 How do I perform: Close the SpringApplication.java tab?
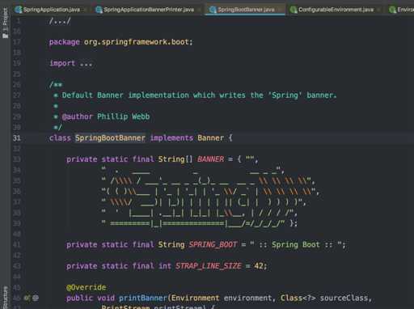click(x=86, y=10)
